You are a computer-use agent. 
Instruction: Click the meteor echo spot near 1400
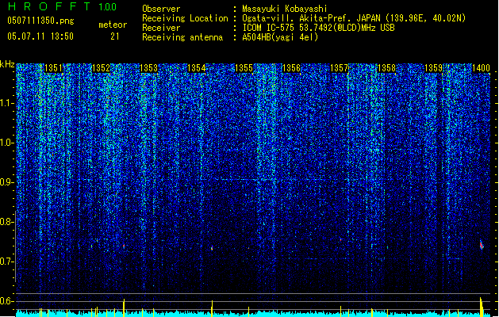482,245
